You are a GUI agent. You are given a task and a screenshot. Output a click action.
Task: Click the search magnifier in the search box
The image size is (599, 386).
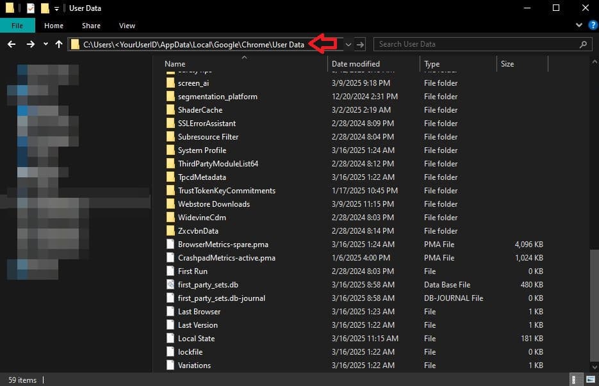point(582,44)
